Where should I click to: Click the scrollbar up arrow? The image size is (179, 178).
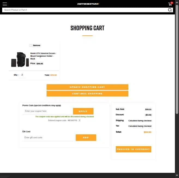[177, 2]
